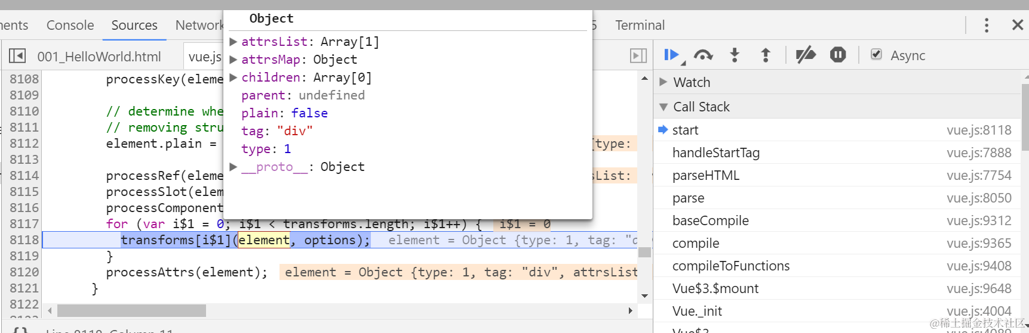This screenshot has width=1029, height=333.
Task: Step out of current function
Action: click(x=766, y=55)
